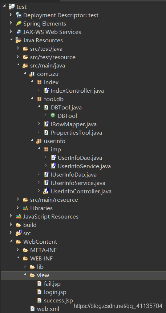Select the lib folder label
The height and width of the screenshot is (313, 166).
[40, 267]
